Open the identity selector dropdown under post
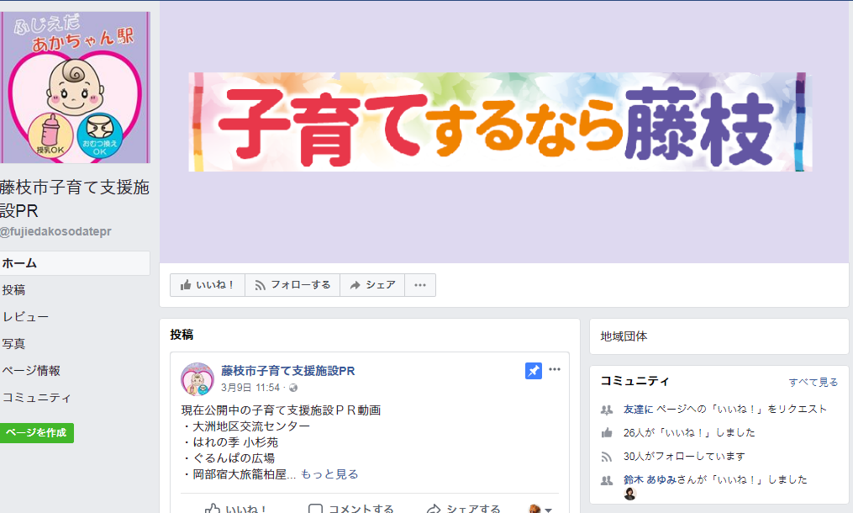 tap(540, 509)
